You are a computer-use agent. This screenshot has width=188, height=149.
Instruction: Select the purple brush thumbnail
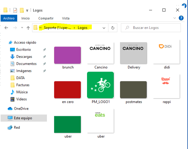click(x=67, y=55)
